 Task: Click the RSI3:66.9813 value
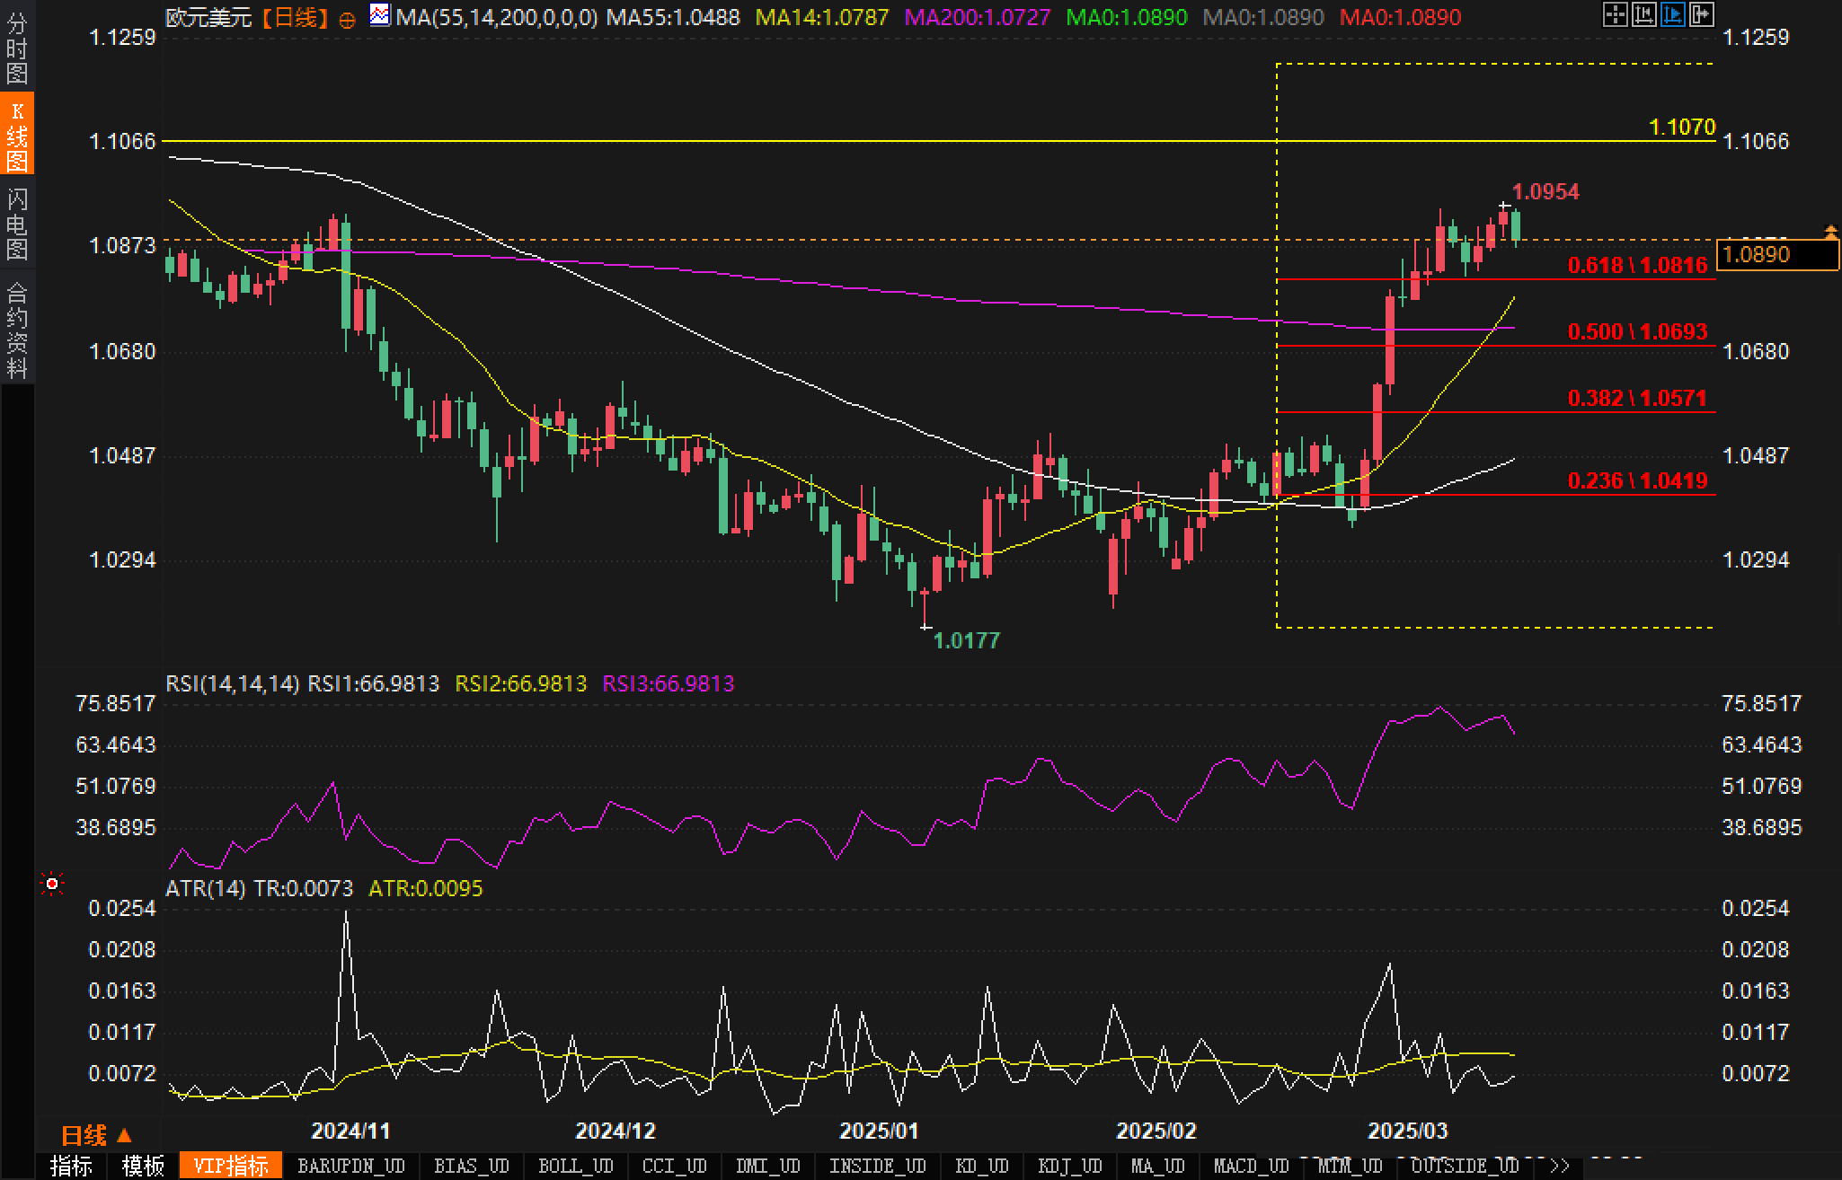tap(669, 683)
